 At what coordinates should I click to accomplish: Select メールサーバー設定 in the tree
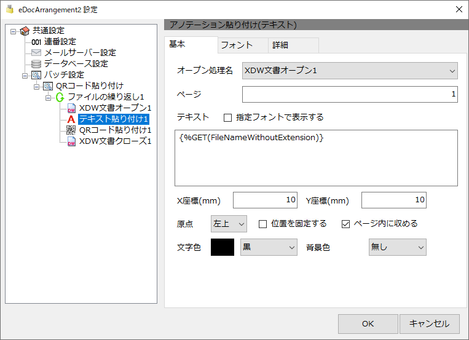pyautogui.click(x=80, y=53)
